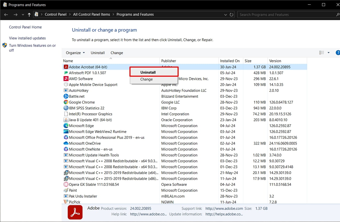Click the Microsoft Edge program icon
The width and height of the screenshot is (340, 222).
pyautogui.click(x=66, y=126)
